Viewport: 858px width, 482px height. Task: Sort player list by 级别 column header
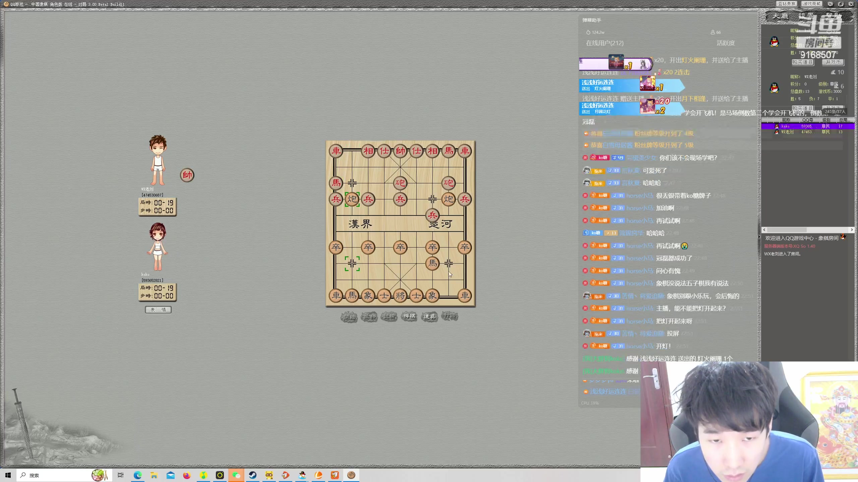point(826,120)
